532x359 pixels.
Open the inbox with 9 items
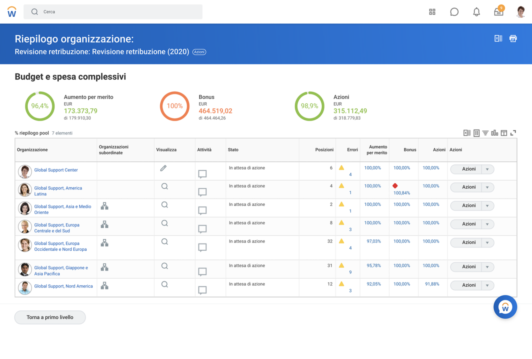pos(498,12)
